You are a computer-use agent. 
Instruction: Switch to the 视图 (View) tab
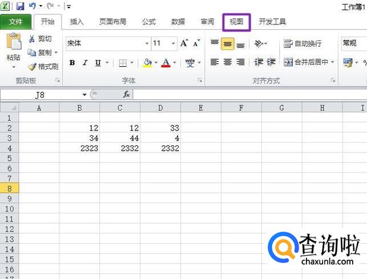[236, 22]
